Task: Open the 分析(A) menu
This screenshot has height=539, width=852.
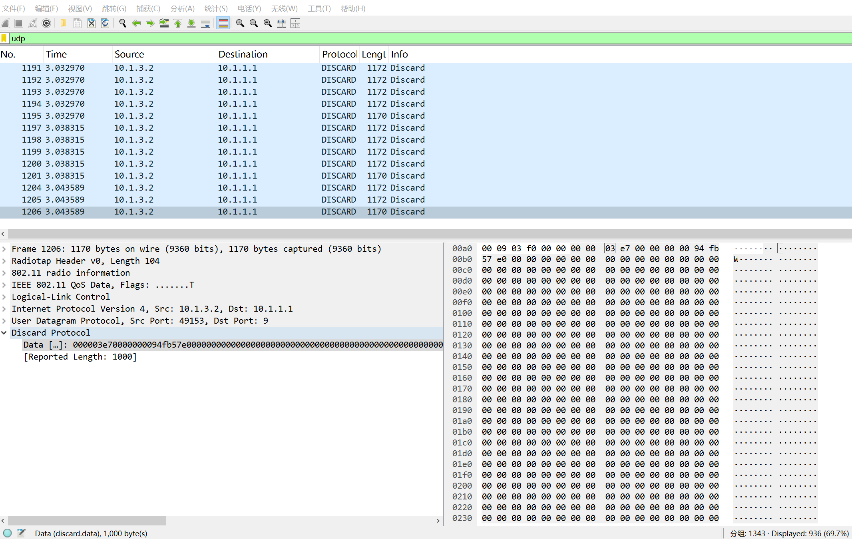Action: (x=182, y=8)
